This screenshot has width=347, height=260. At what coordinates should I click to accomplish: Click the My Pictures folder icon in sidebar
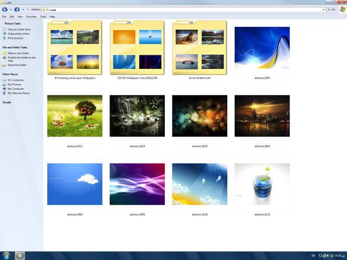click(x=4, y=84)
